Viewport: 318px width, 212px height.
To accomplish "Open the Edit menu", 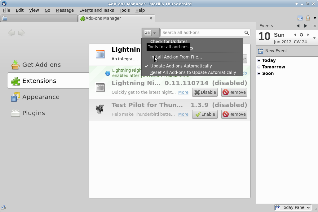I will coord(20,10).
